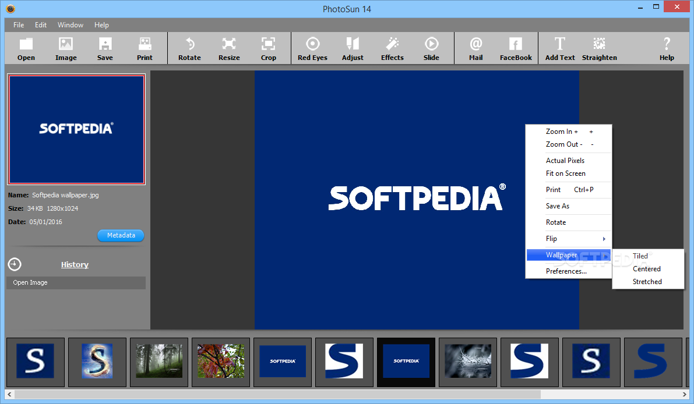
Task: Click filmstrip scrollbar left arrow
Action: (x=9, y=394)
